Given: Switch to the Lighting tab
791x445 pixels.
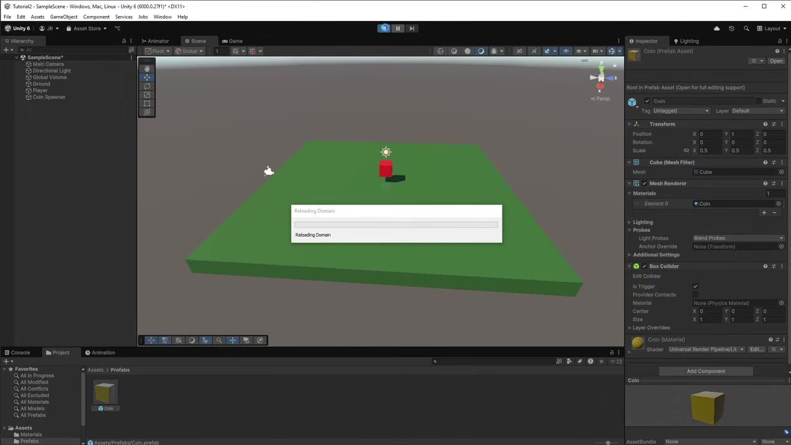Looking at the screenshot, I should (687, 41).
